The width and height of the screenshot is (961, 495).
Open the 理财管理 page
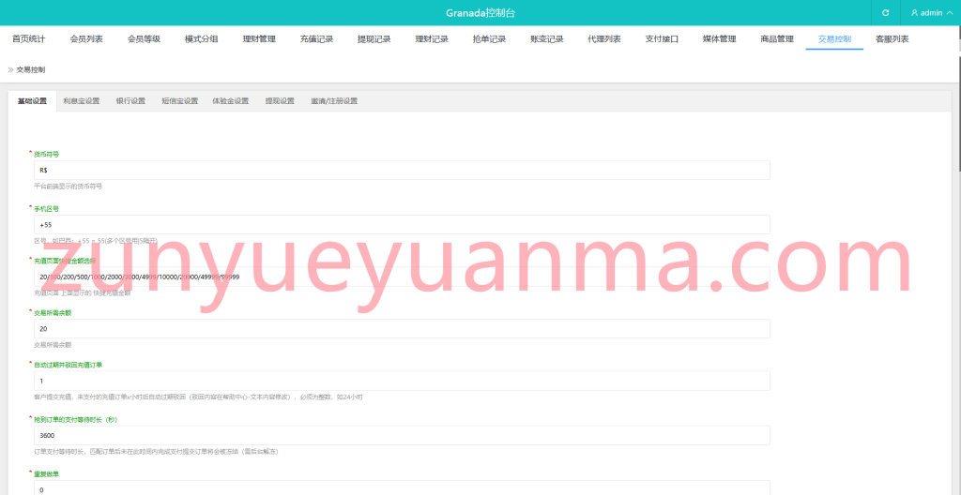[x=259, y=39]
